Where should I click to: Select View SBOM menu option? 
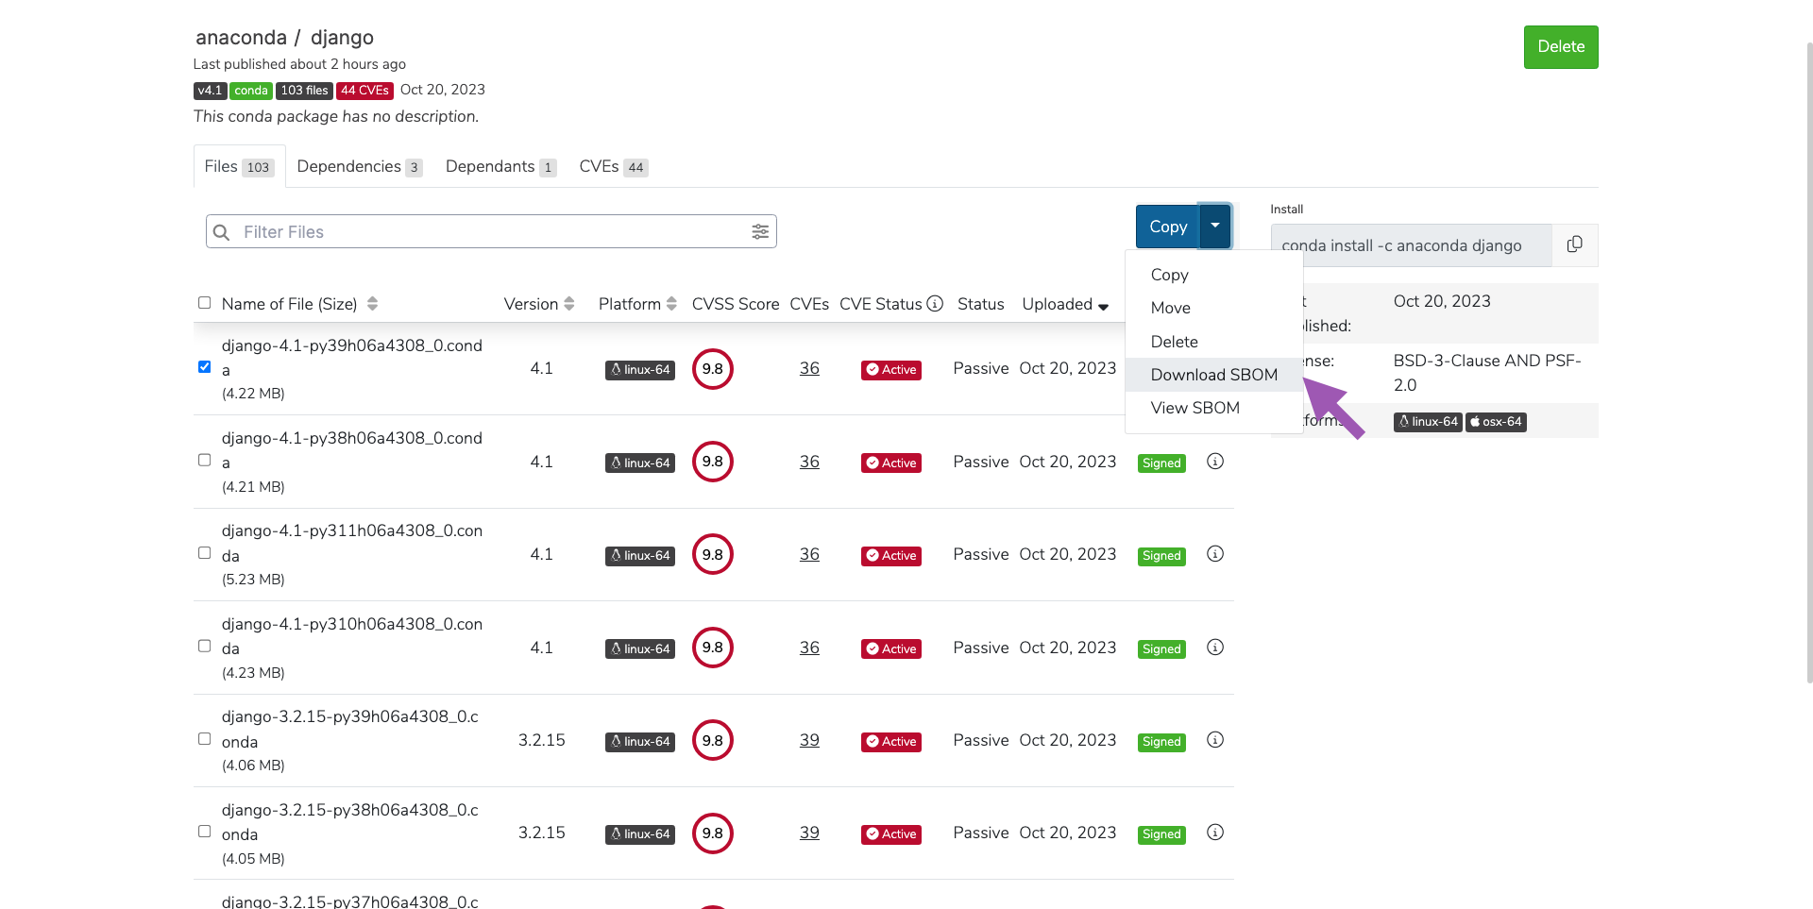point(1214,408)
